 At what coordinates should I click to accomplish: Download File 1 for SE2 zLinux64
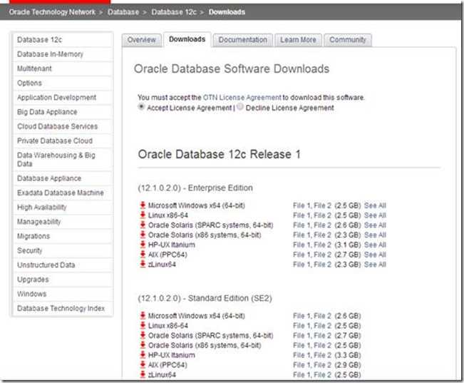(x=301, y=374)
